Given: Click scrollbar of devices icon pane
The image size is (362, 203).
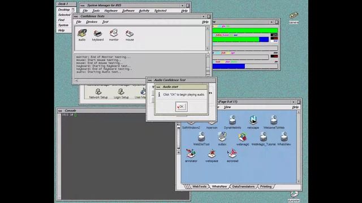Looking at the screenshot, I should 208,38.
